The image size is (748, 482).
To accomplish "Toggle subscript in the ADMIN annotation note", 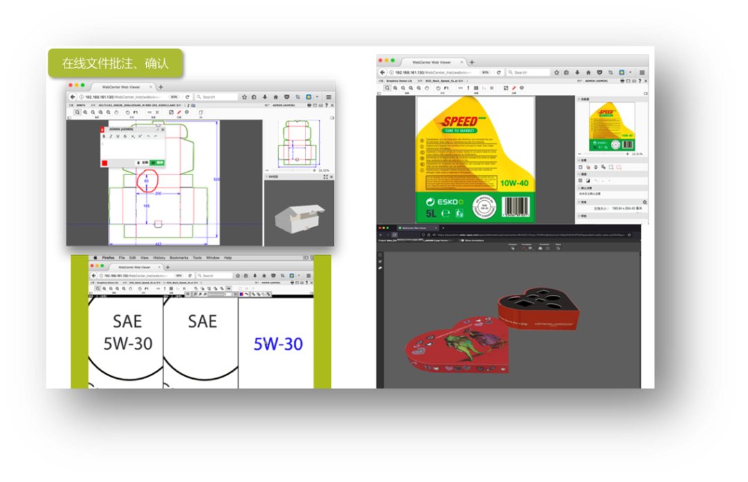I will tap(132, 136).
